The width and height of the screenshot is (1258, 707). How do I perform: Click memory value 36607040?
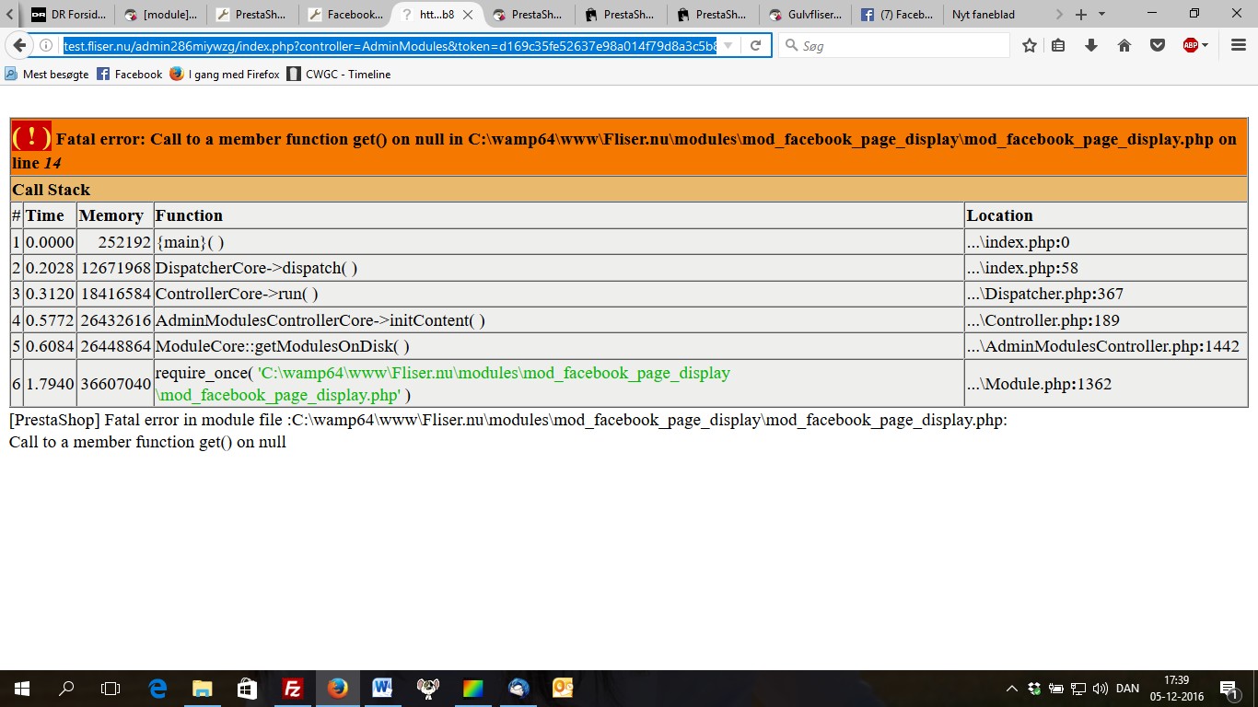pyautogui.click(x=115, y=384)
